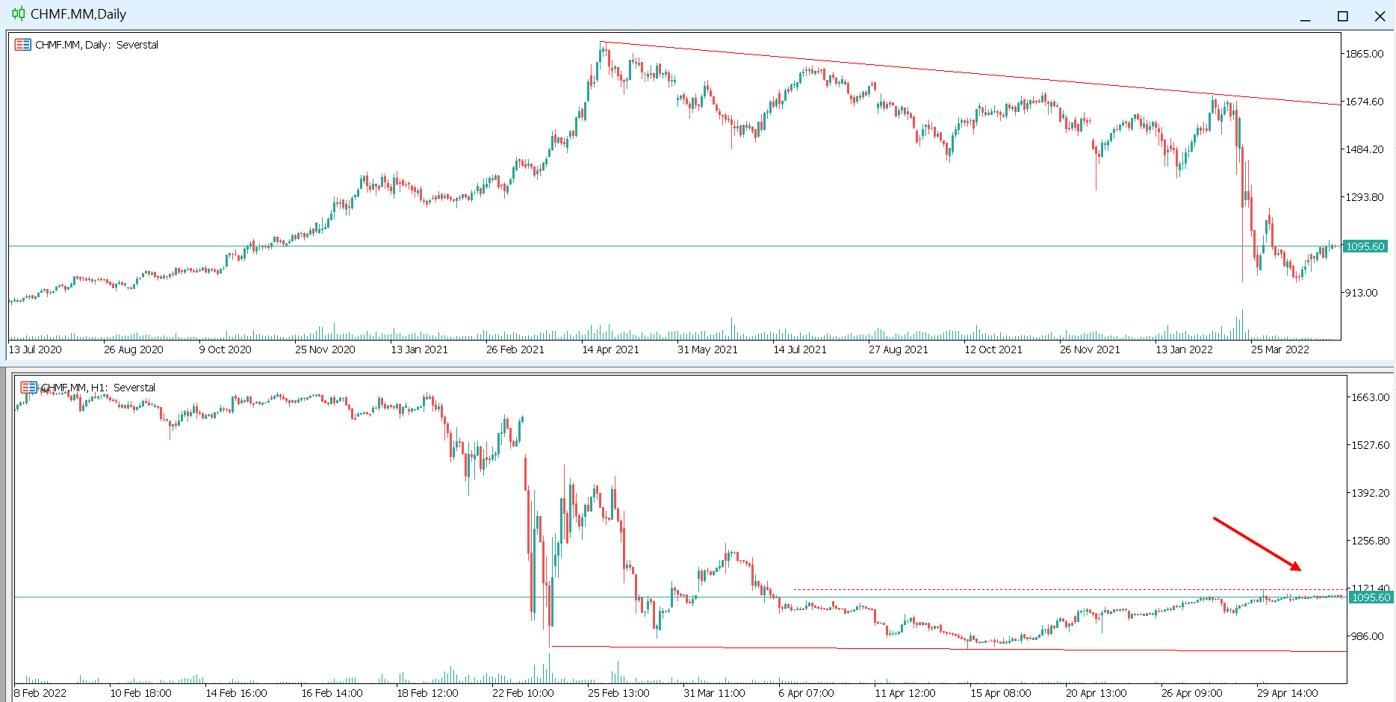This screenshot has width=1396, height=702.
Task: Click the '14 Jul 2021' date on Daily time axis
Action: point(800,350)
